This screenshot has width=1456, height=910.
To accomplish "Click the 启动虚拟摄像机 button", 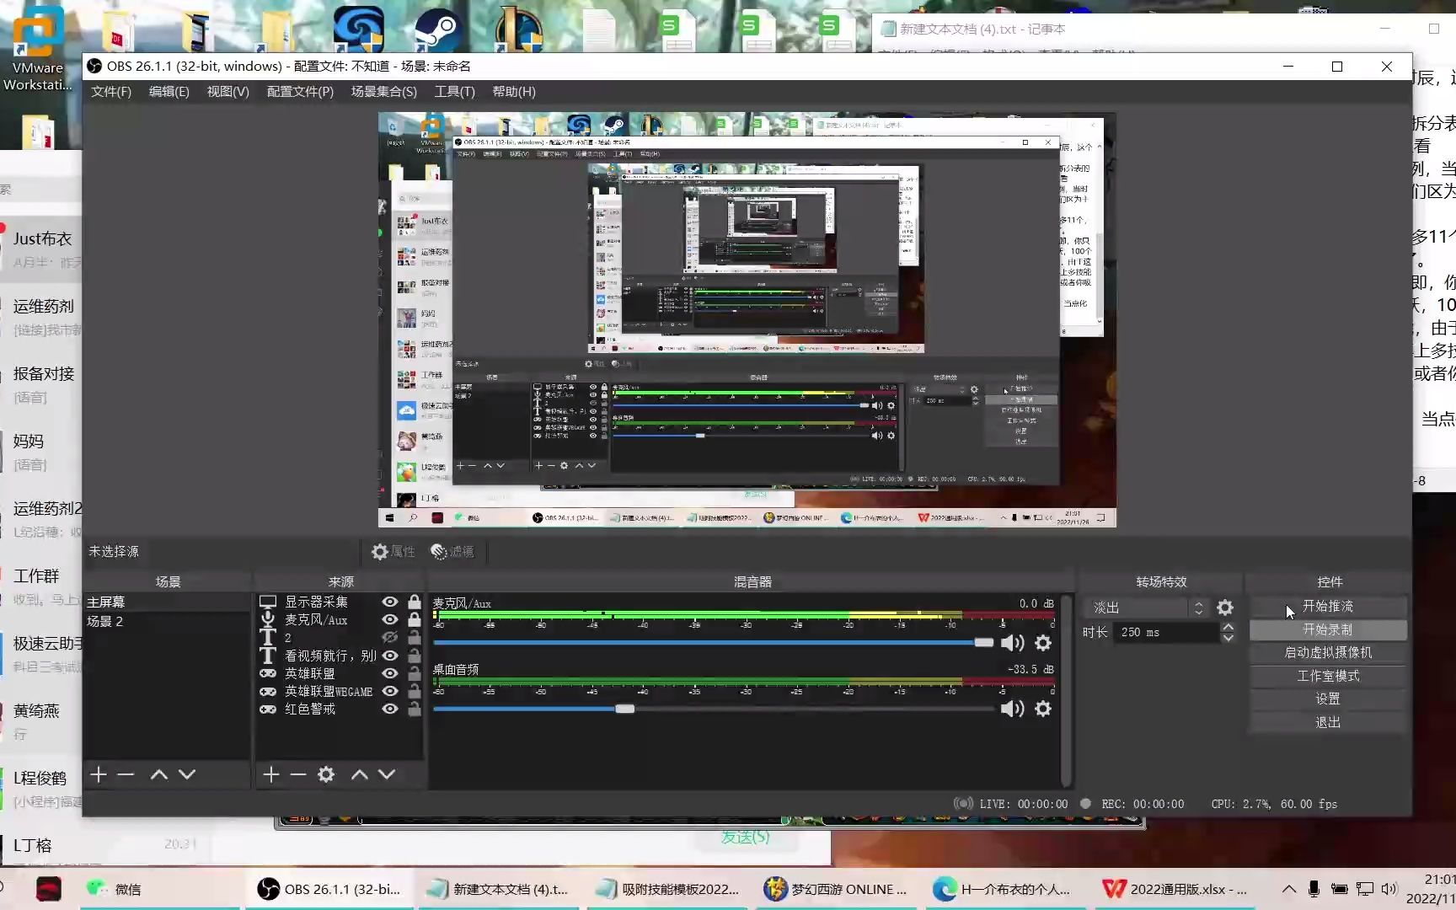I will pyautogui.click(x=1328, y=652).
